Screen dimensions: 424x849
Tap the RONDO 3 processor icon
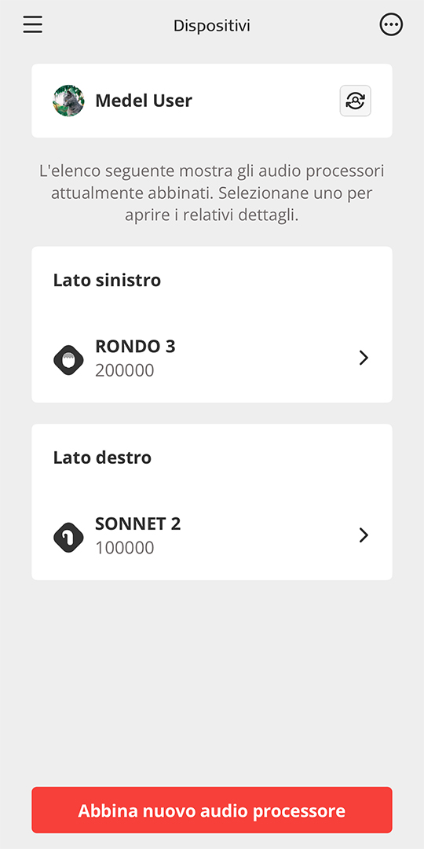click(x=68, y=360)
